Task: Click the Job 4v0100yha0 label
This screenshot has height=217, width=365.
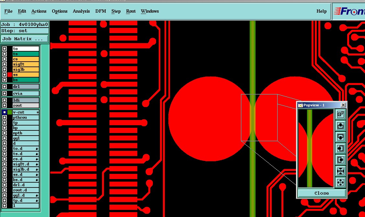Action: [25, 24]
